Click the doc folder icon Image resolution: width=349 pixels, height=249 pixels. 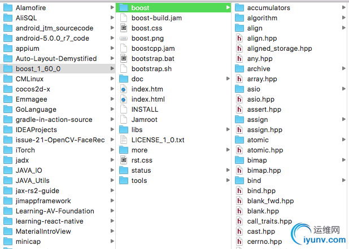click(x=124, y=79)
